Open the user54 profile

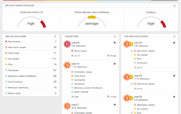(75, 43)
